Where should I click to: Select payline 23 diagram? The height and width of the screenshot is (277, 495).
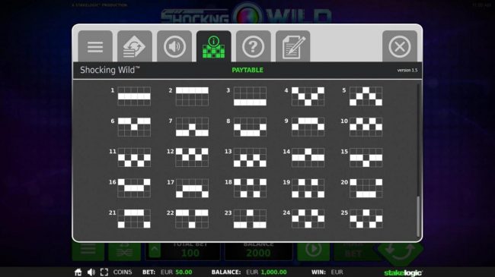coord(250,219)
